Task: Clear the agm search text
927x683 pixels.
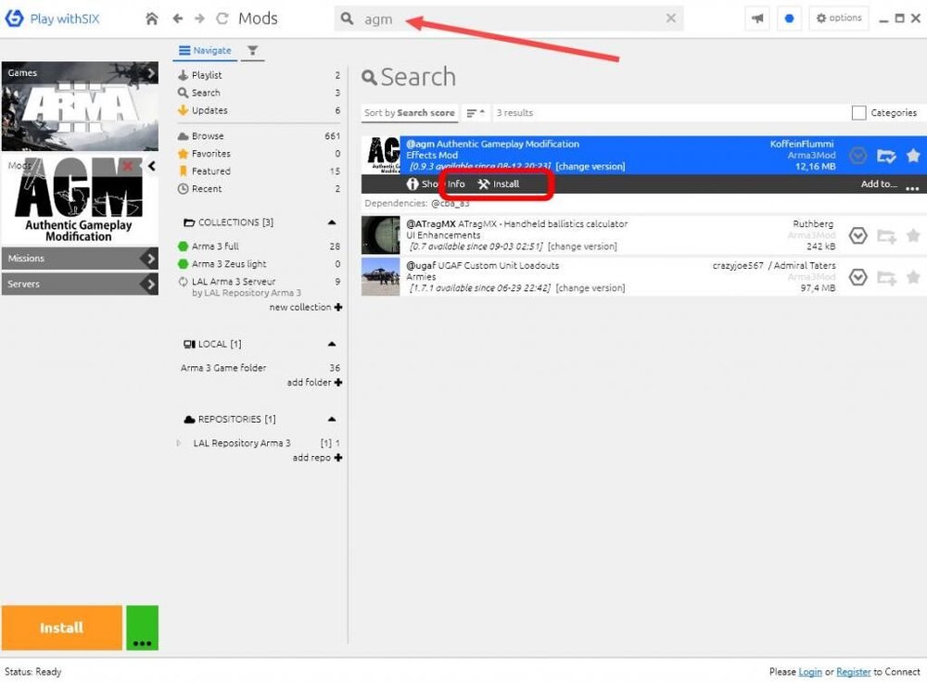Action: [670, 19]
